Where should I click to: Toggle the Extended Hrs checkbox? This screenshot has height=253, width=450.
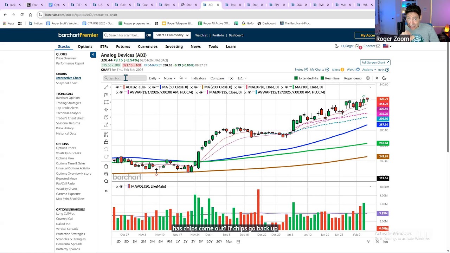point(296,78)
